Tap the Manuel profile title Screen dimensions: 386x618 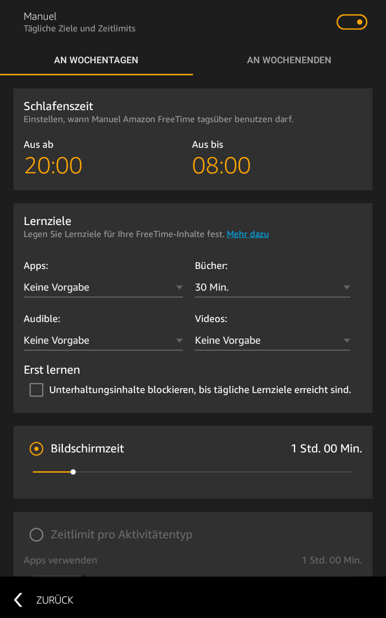40,16
